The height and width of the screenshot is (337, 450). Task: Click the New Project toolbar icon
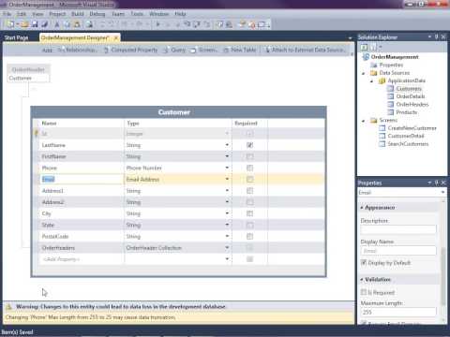click(10, 24)
